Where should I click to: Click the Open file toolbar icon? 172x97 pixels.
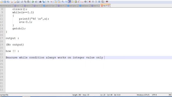tap(2, 2)
